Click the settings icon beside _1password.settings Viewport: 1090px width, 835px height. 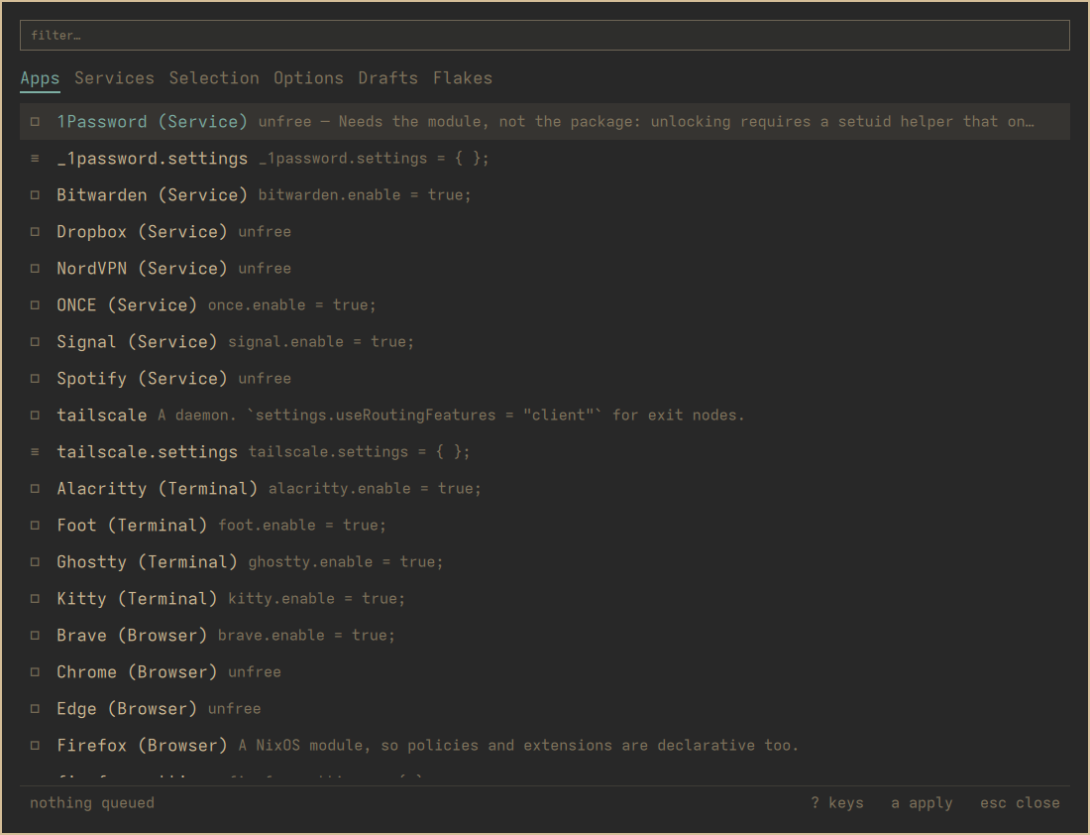[35, 159]
